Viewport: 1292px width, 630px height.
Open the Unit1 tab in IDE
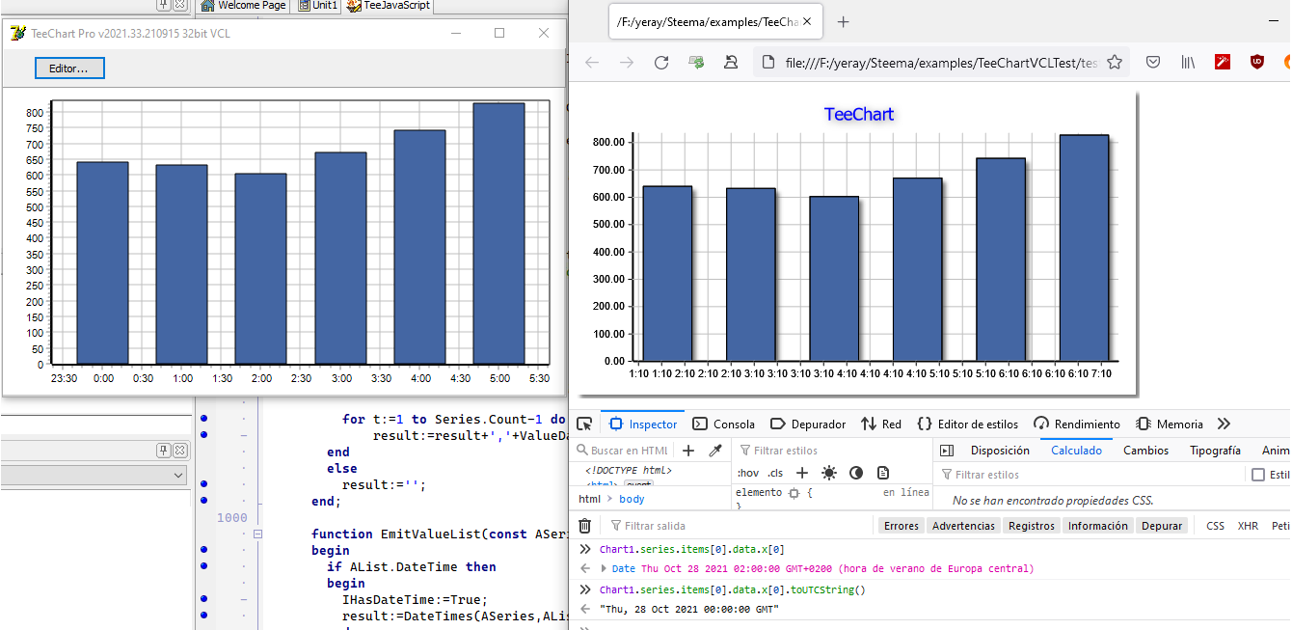click(318, 6)
